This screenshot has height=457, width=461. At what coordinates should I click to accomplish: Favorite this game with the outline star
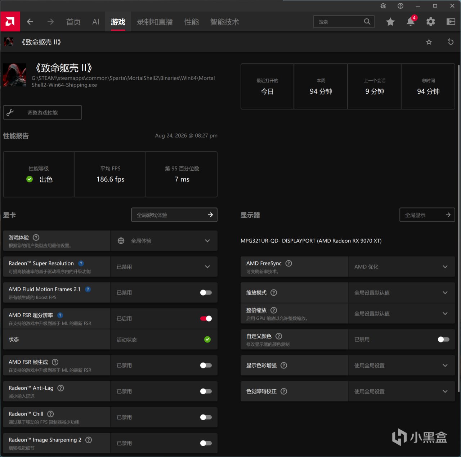tap(429, 42)
